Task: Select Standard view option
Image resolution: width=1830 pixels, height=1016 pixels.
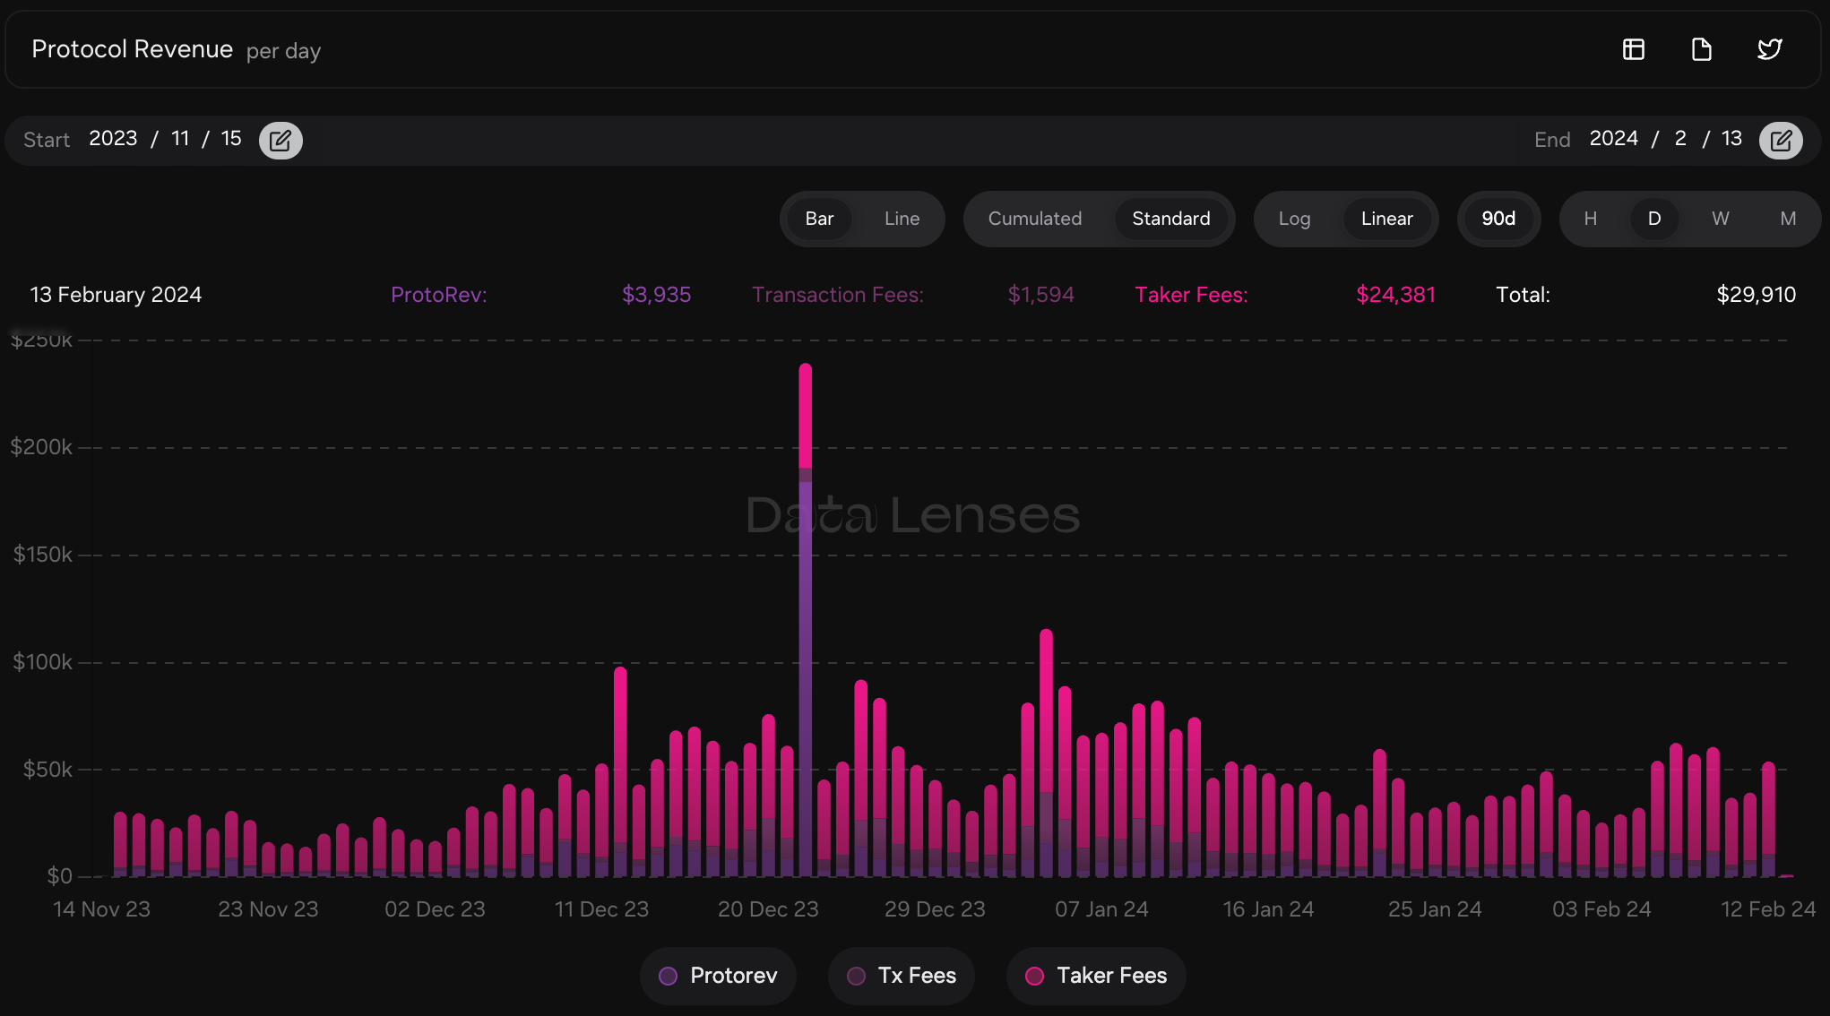Action: pos(1170,219)
